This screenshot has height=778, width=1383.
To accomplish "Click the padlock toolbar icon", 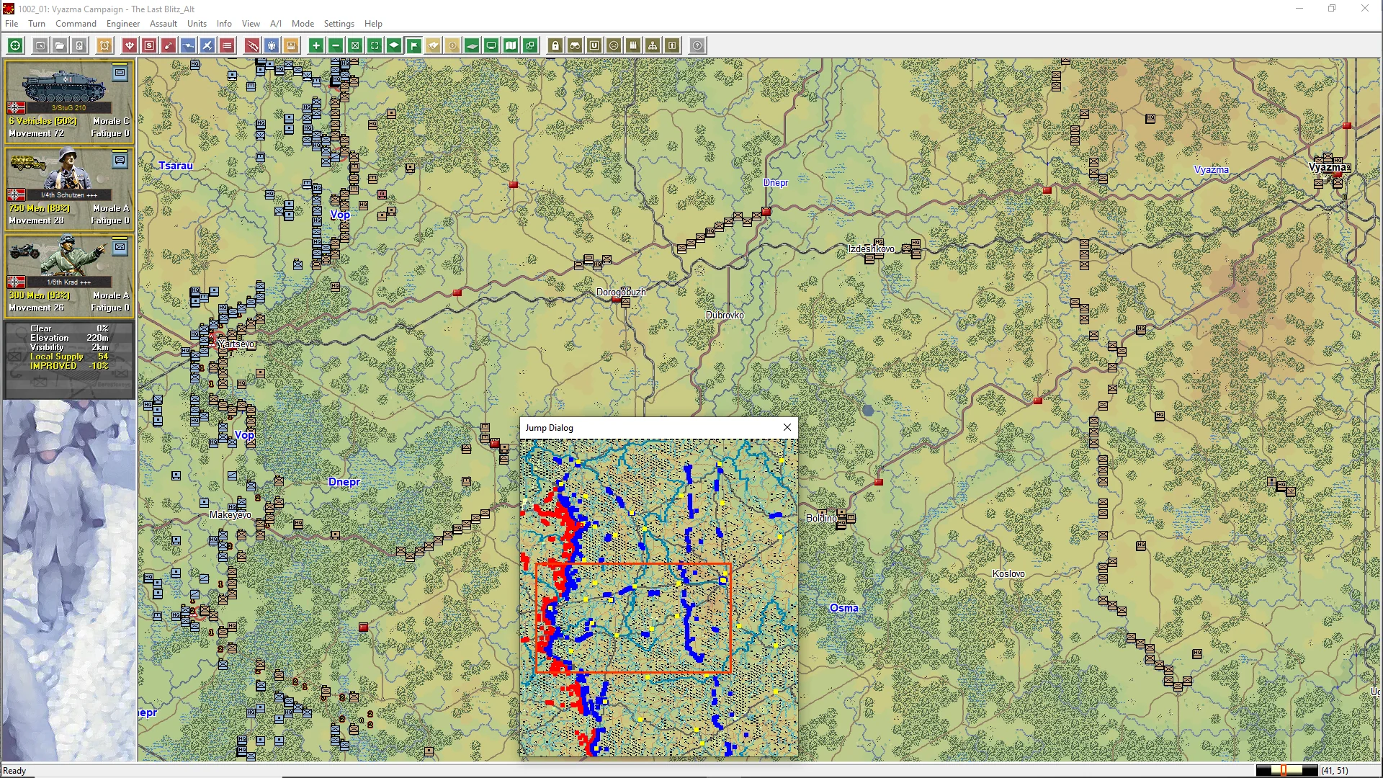I will 555,45.
